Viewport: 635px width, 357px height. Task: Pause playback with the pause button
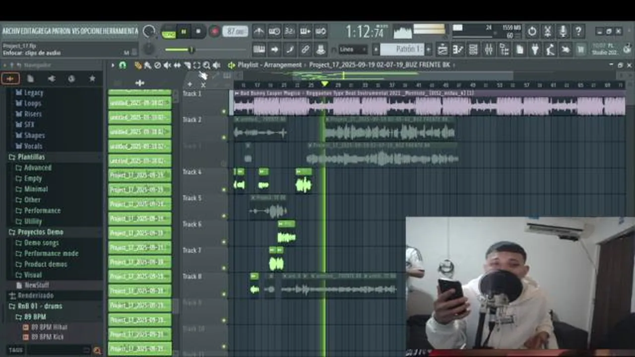click(184, 32)
